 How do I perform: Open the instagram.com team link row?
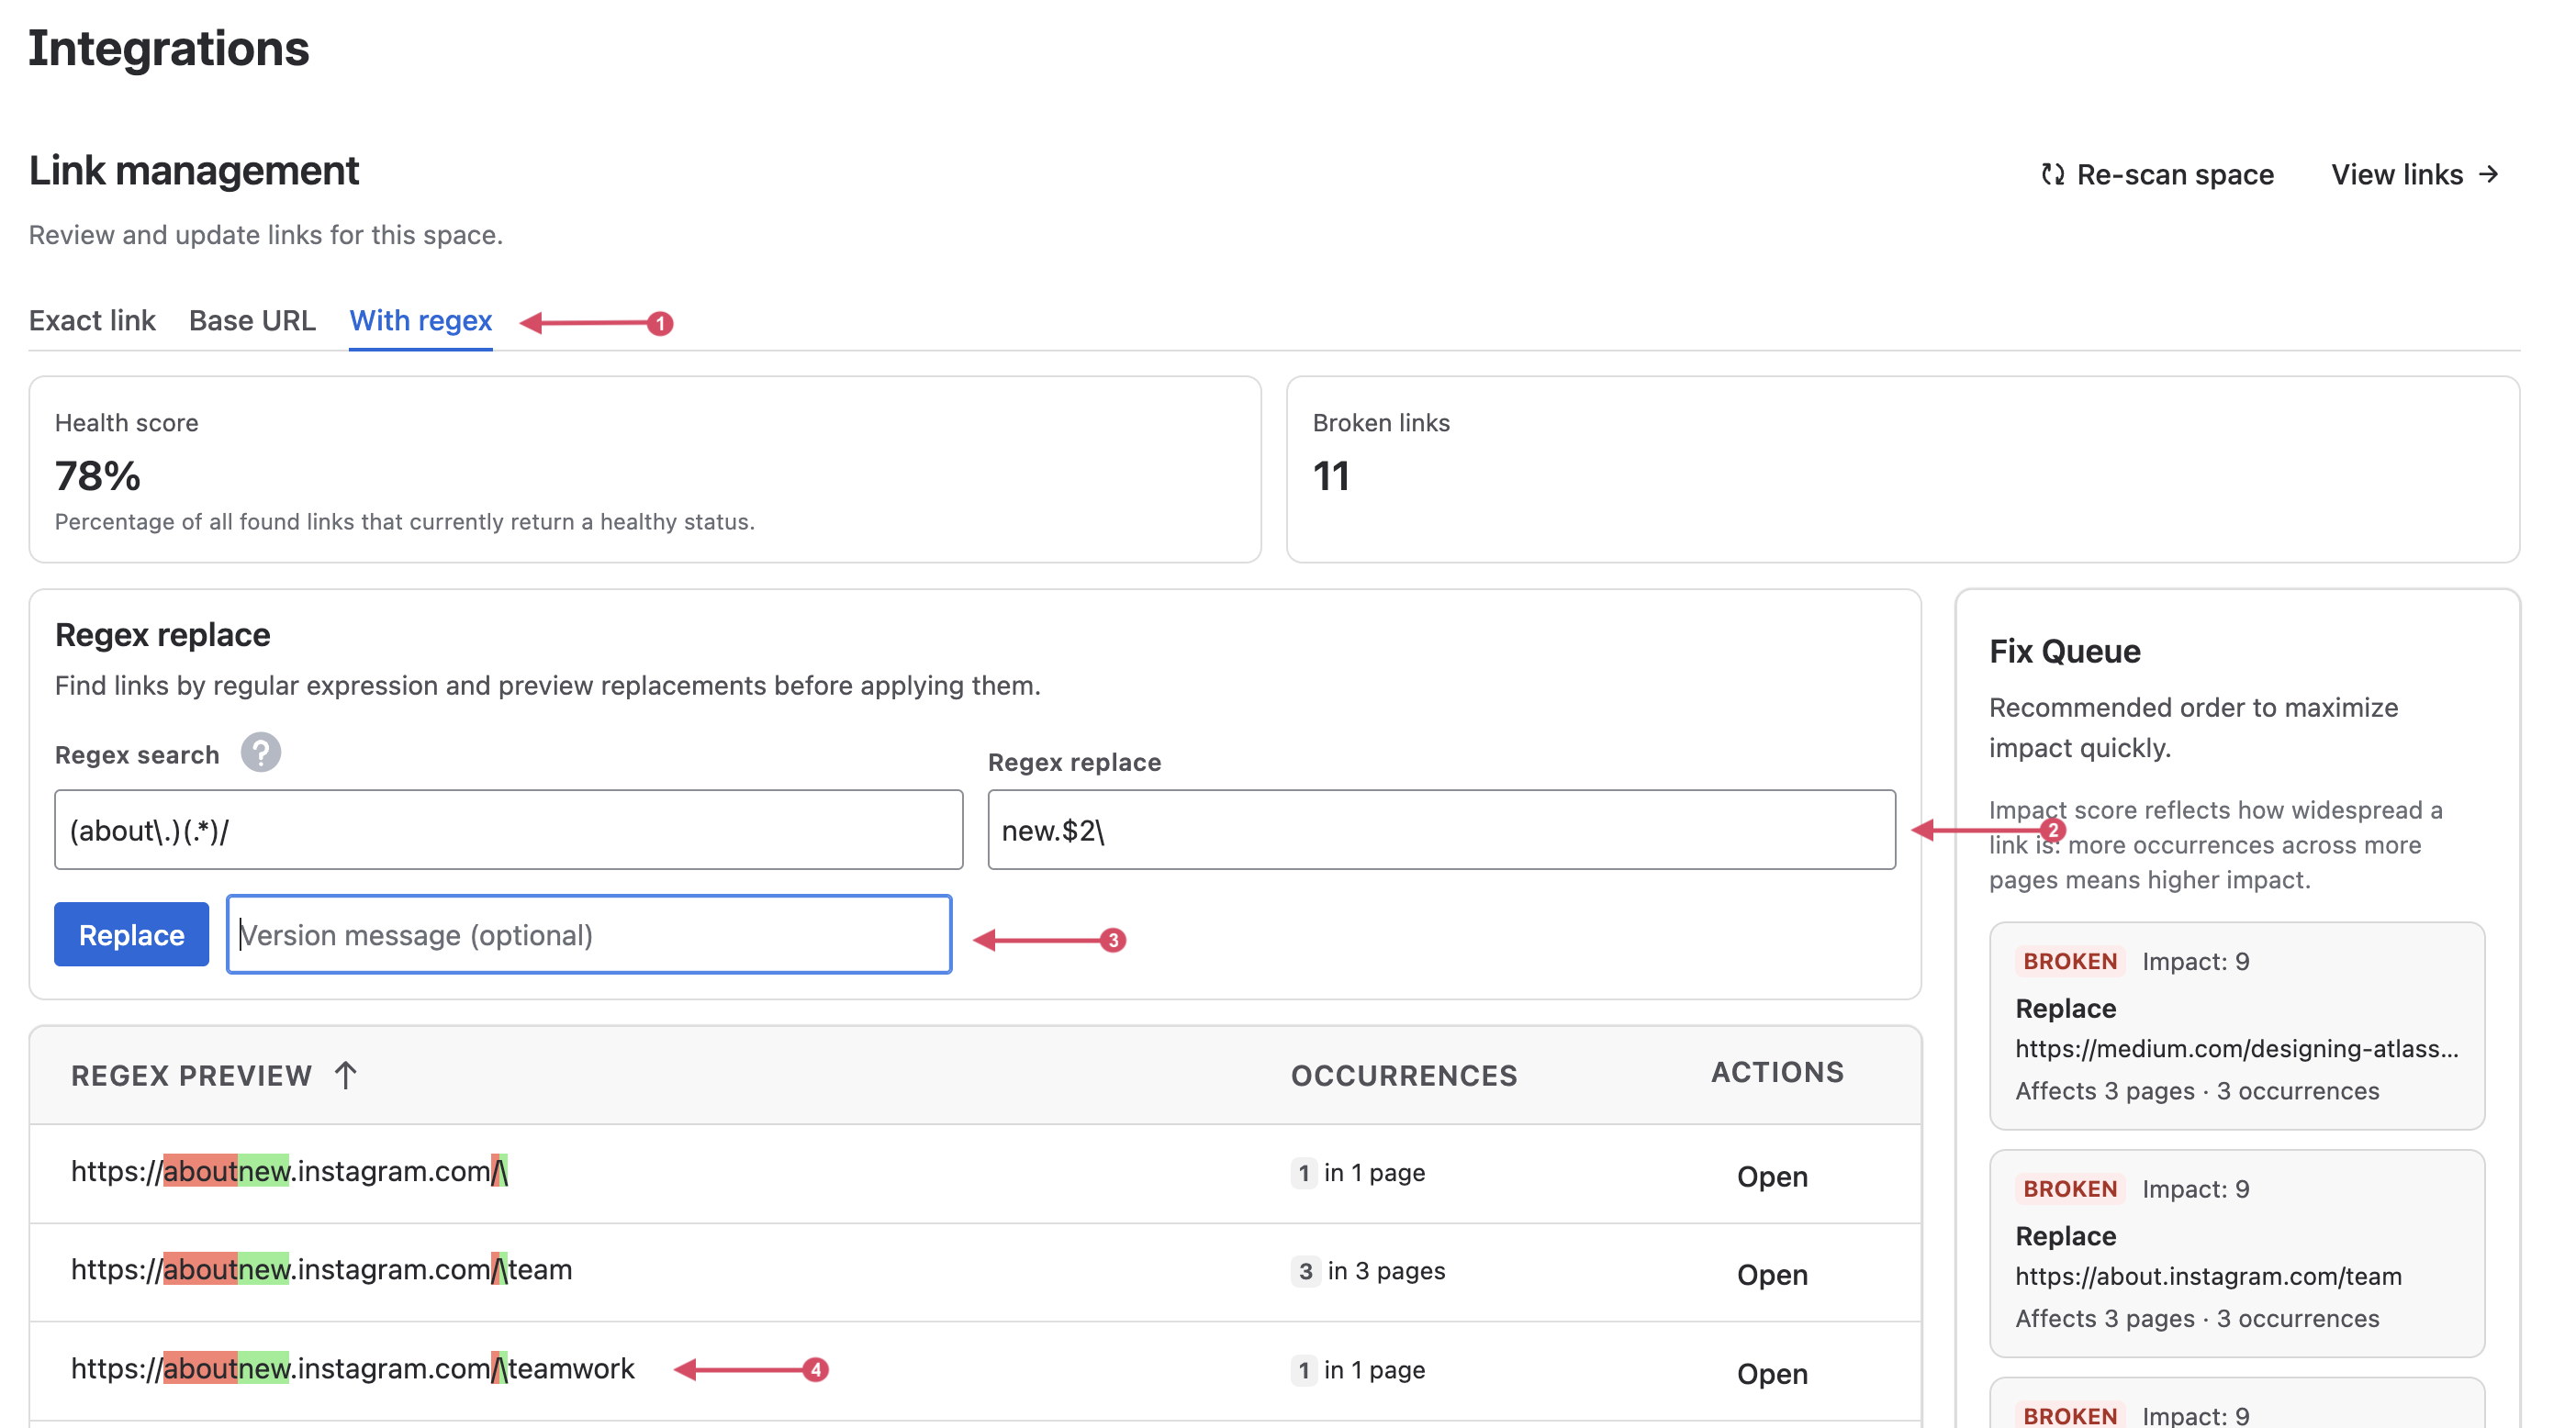1771,1275
